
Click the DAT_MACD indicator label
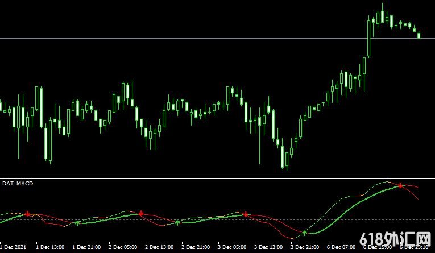[18, 184]
